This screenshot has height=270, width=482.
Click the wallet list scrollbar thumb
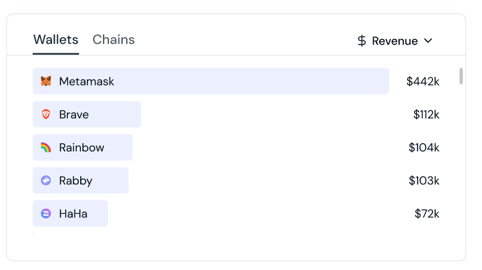(x=461, y=76)
